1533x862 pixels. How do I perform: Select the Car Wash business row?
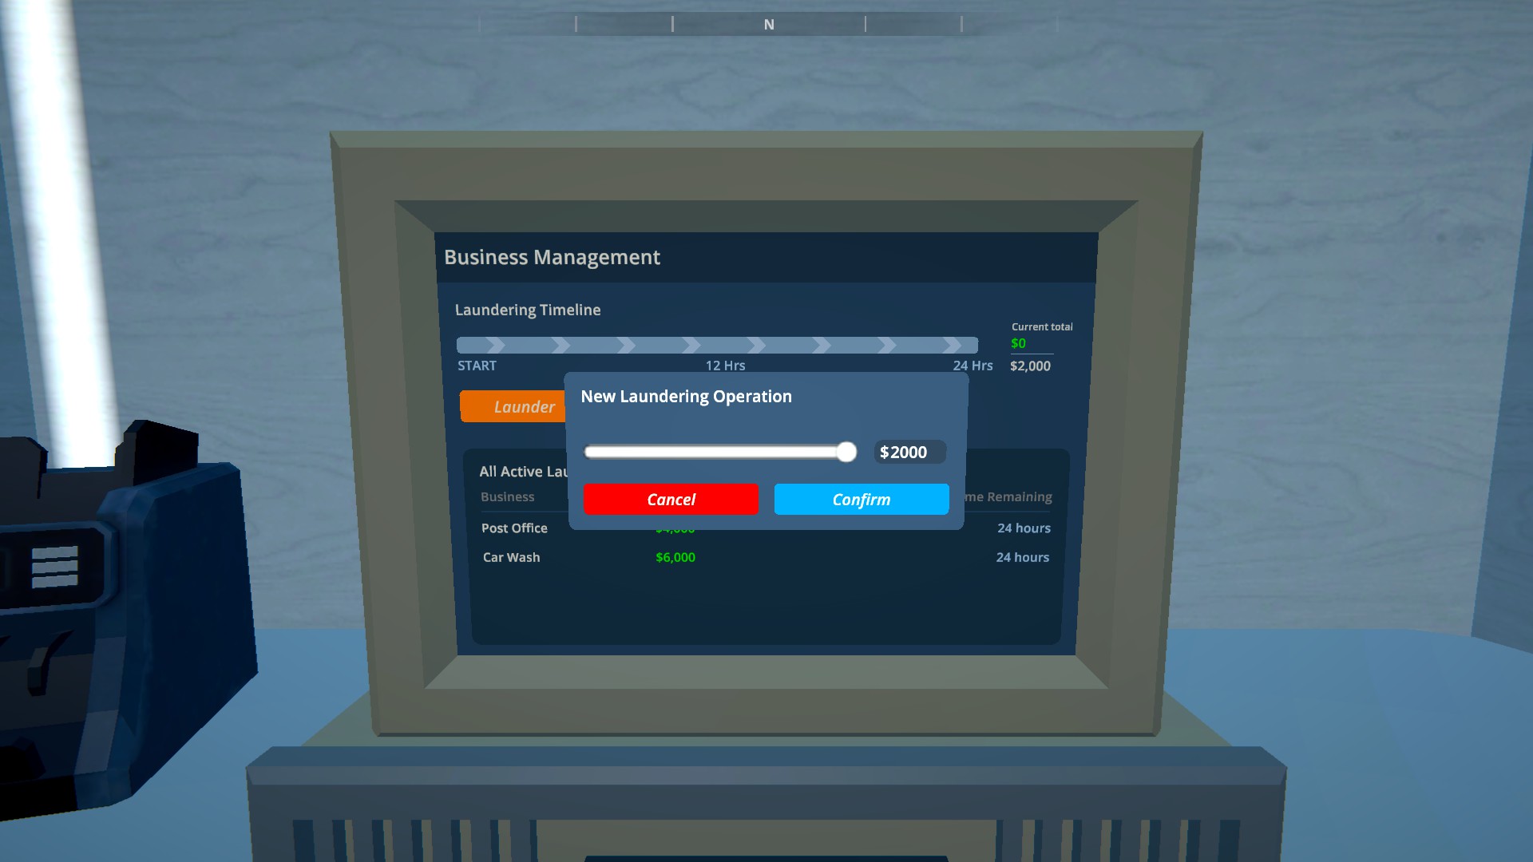[x=511, y=557]
